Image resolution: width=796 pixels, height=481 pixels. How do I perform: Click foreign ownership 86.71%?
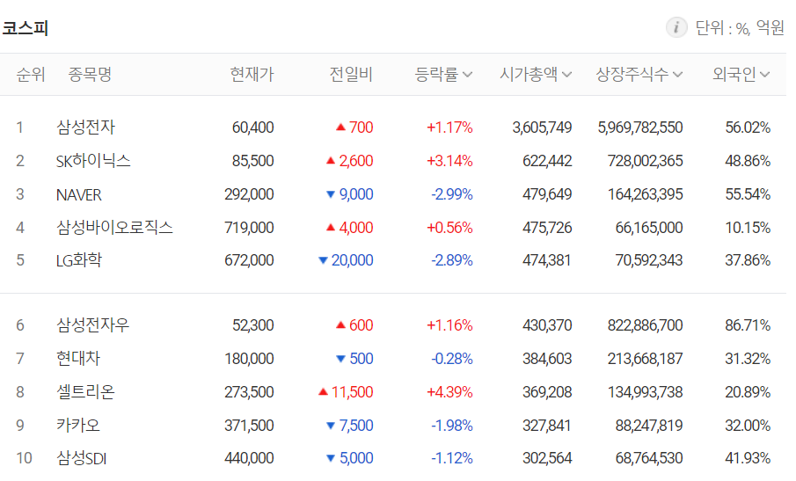(x=748, y=325)
